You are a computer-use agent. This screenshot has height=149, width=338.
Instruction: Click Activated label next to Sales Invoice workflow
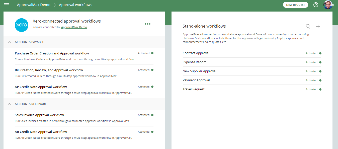(144, 115)
